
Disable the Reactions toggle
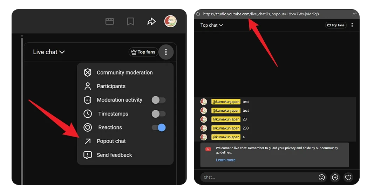coord(158,128)
